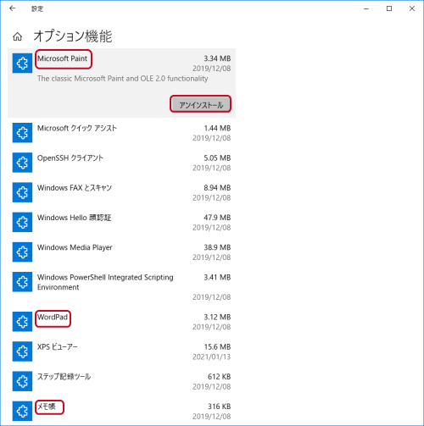Viewport: 424px width, 426px height.
Task: Select Windows Media Player entry
Action: point(75,247)
